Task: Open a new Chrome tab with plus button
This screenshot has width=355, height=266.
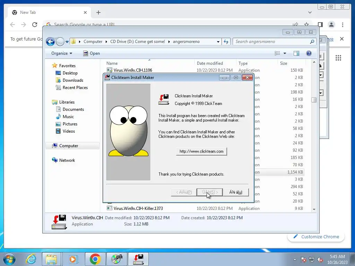Action: tap(98, 12)
